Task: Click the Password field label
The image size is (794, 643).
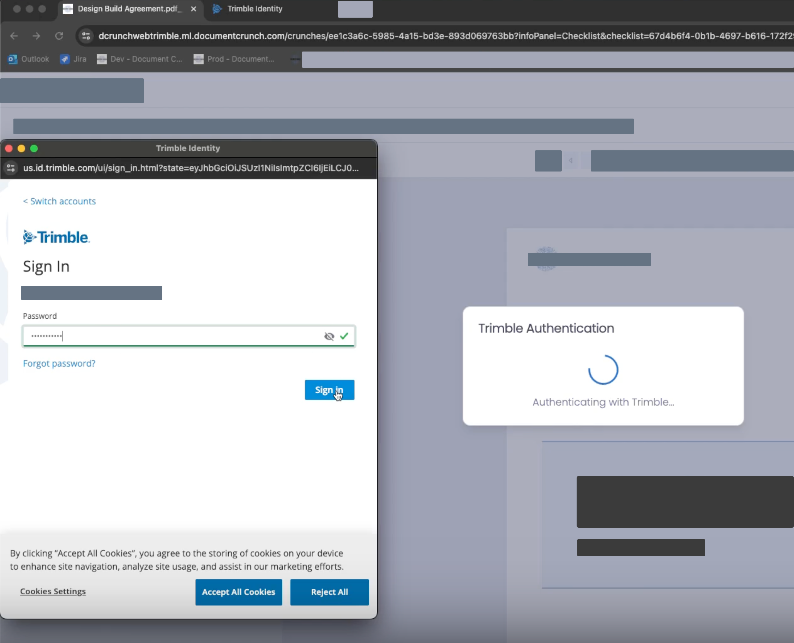Action: pos(40,316)
